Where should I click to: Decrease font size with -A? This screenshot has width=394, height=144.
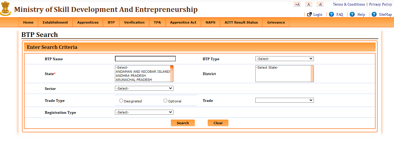point(320,4)
